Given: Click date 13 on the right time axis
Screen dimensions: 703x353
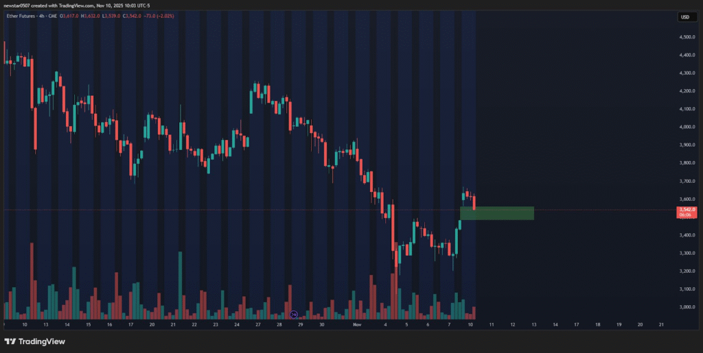Looking at the screenshot, I should (x=533, y=324).
